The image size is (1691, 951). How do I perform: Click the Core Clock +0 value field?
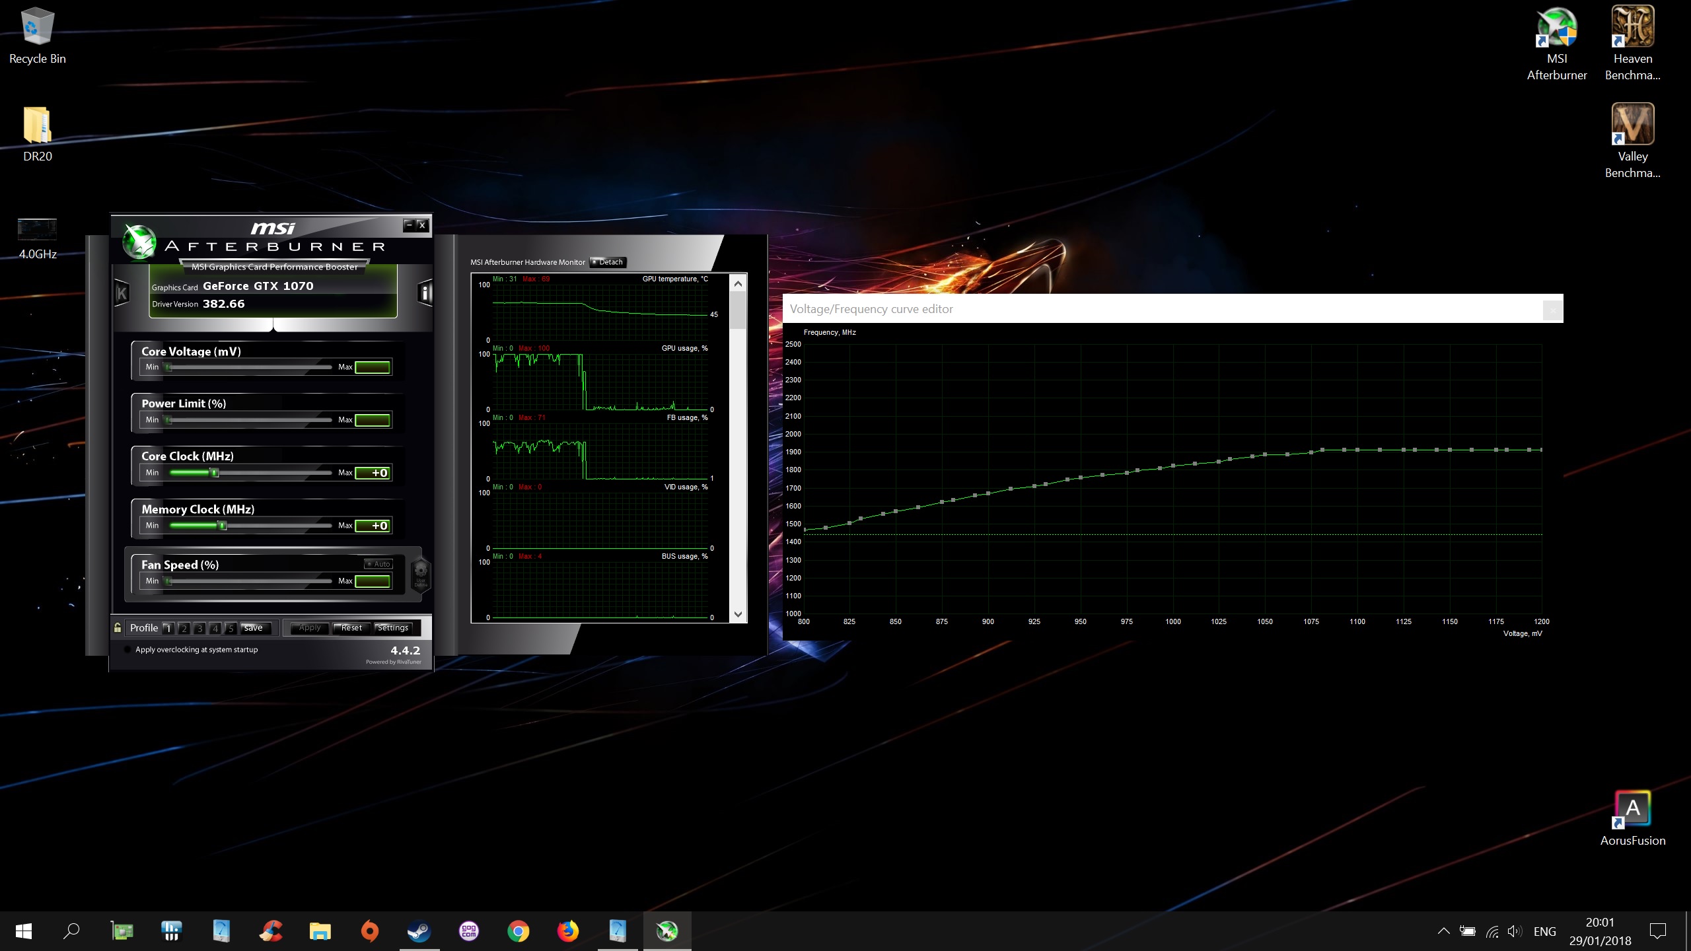pos(373,473)
